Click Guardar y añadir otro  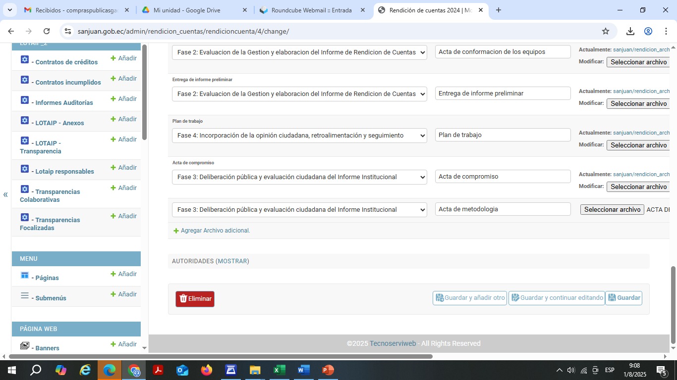(469, 298)
